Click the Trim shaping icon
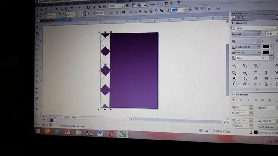This screenshot has width=278, height=156. click(x=135, y=12)
